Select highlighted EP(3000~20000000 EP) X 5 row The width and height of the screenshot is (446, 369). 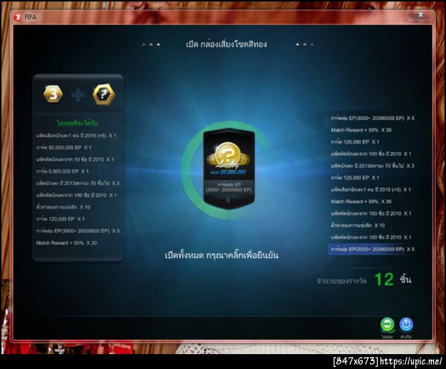click(372, 249)
